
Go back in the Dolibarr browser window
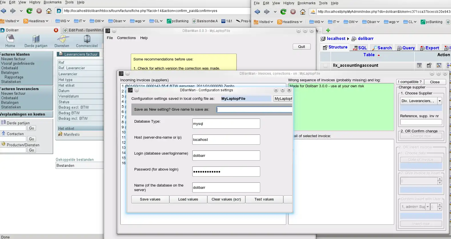(x=3, y=11)
